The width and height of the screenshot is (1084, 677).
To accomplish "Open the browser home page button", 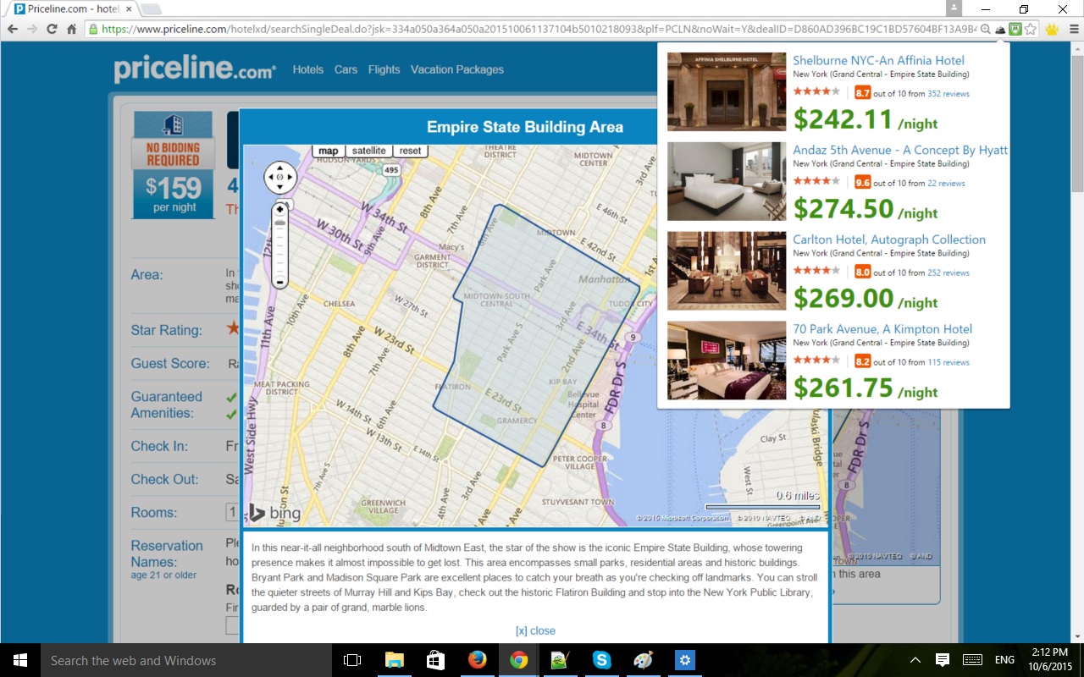I will pos(72,29).
